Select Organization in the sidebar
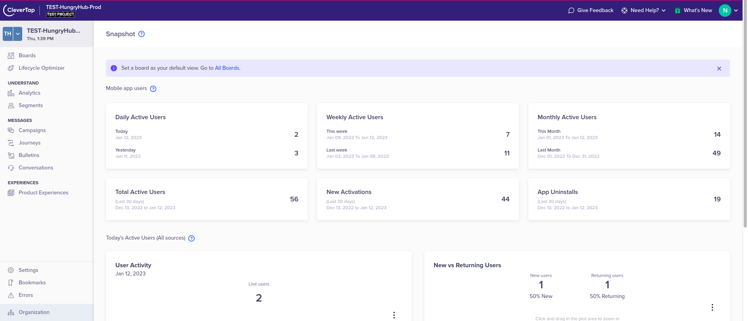748x321 pixels. 34,312
